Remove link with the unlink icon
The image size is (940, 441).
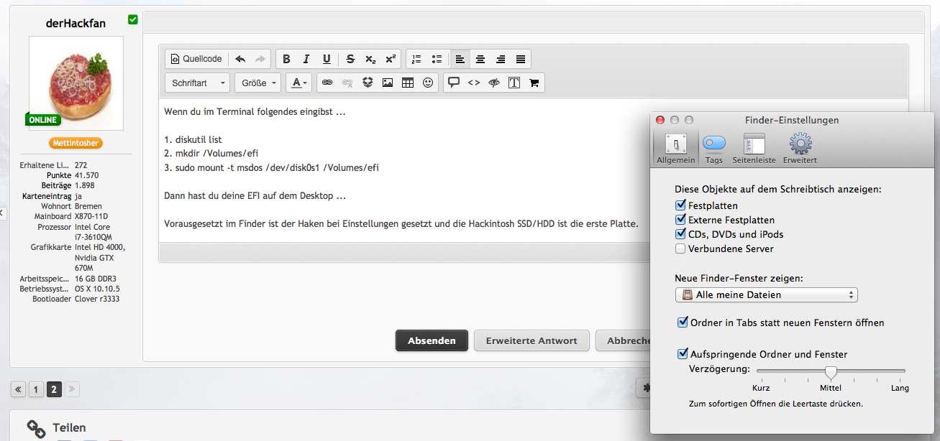click(347, 83)
